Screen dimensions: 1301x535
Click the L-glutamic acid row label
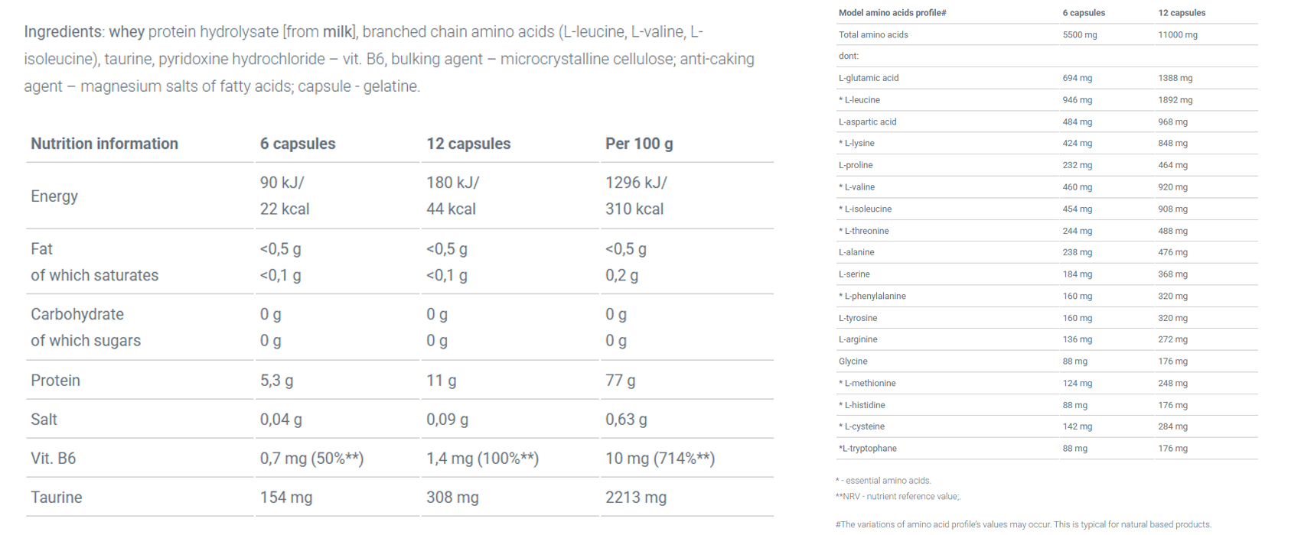[869, 78]
